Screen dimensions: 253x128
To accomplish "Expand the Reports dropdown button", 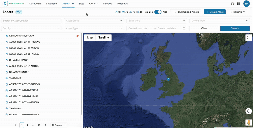I will [x=237, y=12].
